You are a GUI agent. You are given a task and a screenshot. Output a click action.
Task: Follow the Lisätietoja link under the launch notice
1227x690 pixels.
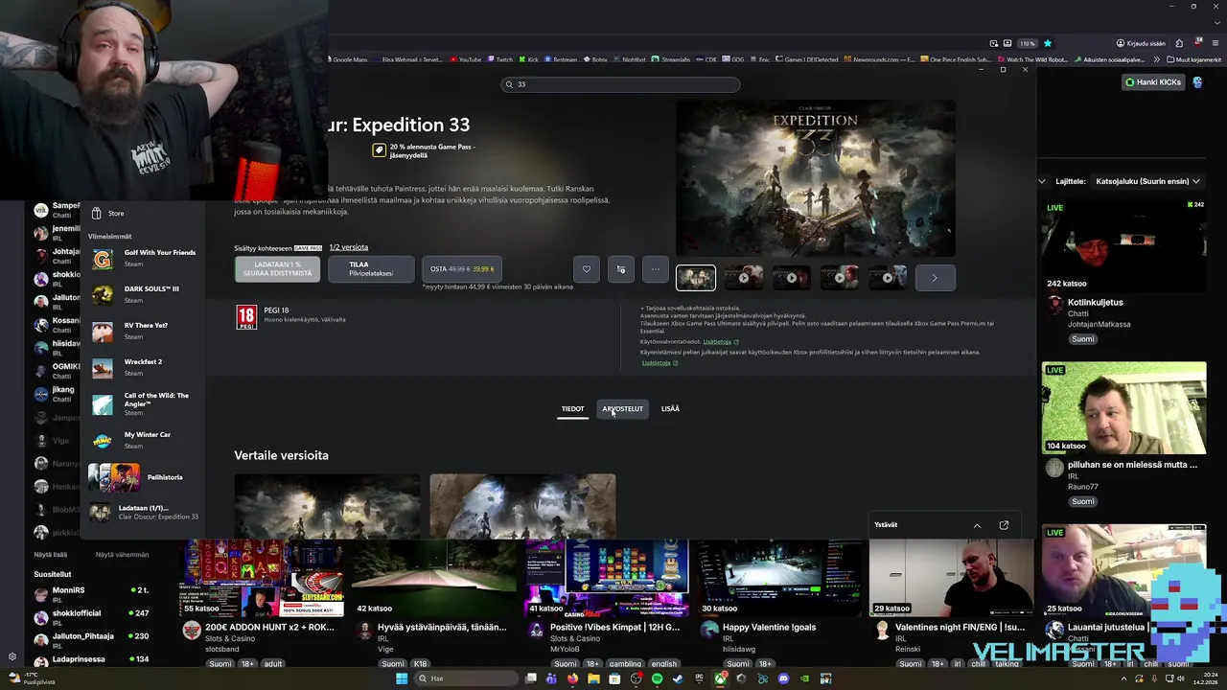click(660, 363)
